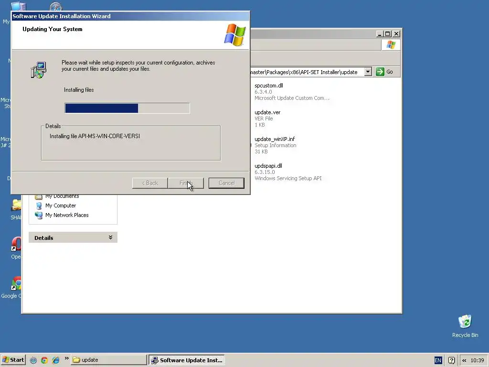This screenshot has height=367, width=489.
Task: Click the setup computer icon in the wizard
Action: pyautogui.click(x=39, y=70)
